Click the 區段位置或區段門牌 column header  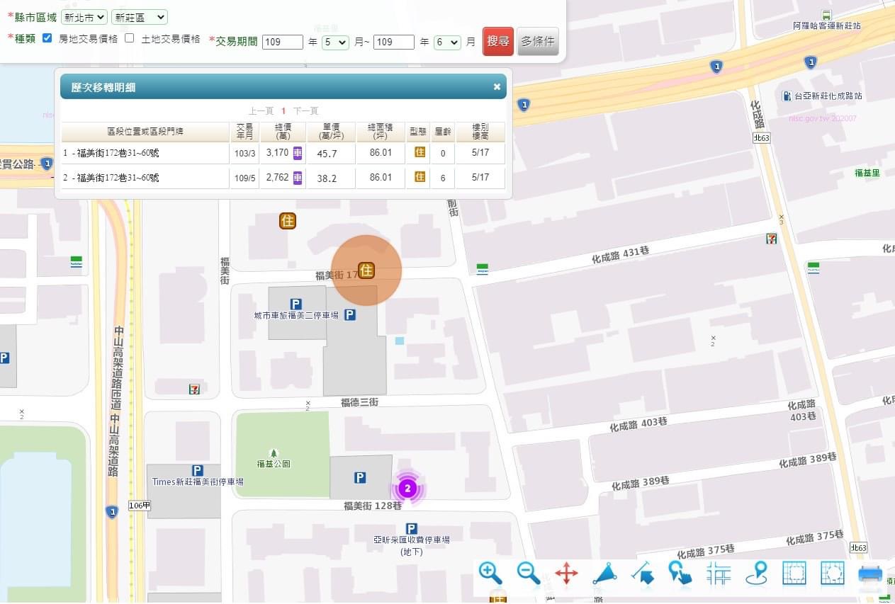pyautogui.click(x=145, y=132)
